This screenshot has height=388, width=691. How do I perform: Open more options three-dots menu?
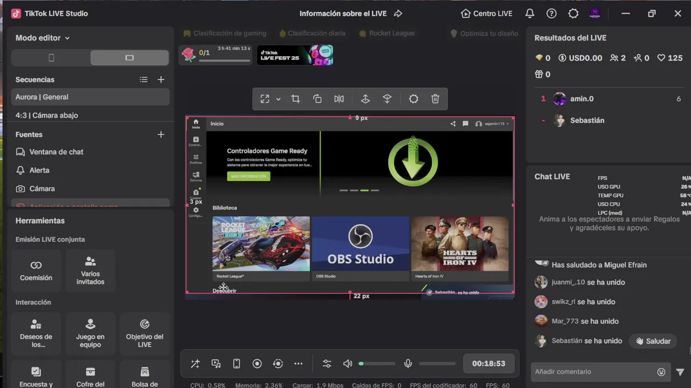(299, 364)
